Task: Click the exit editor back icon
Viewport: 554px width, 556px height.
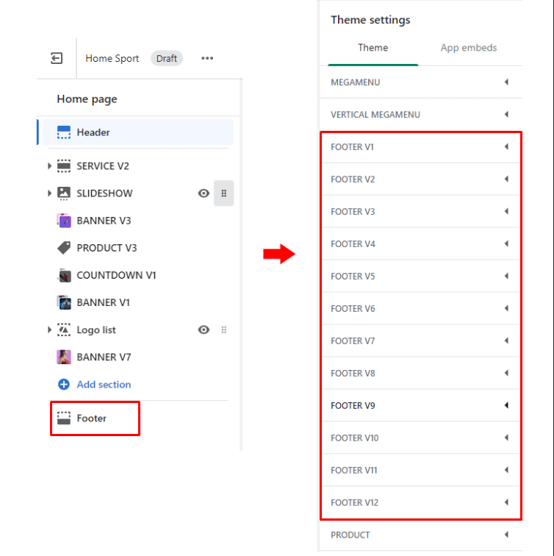Action: (x=57, y=59)
